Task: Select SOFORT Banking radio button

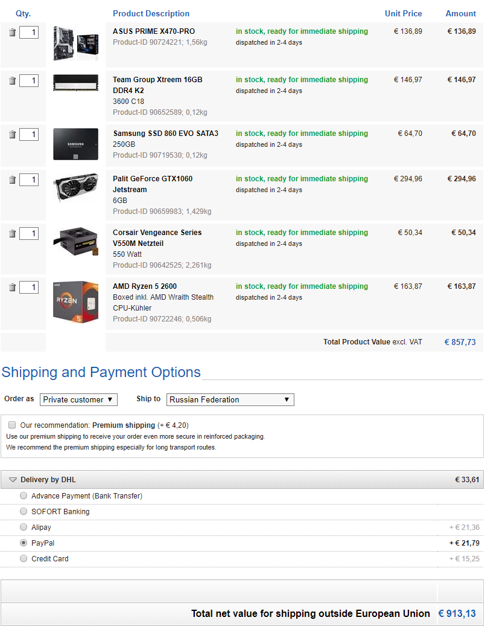Action: tap(24, 511)
